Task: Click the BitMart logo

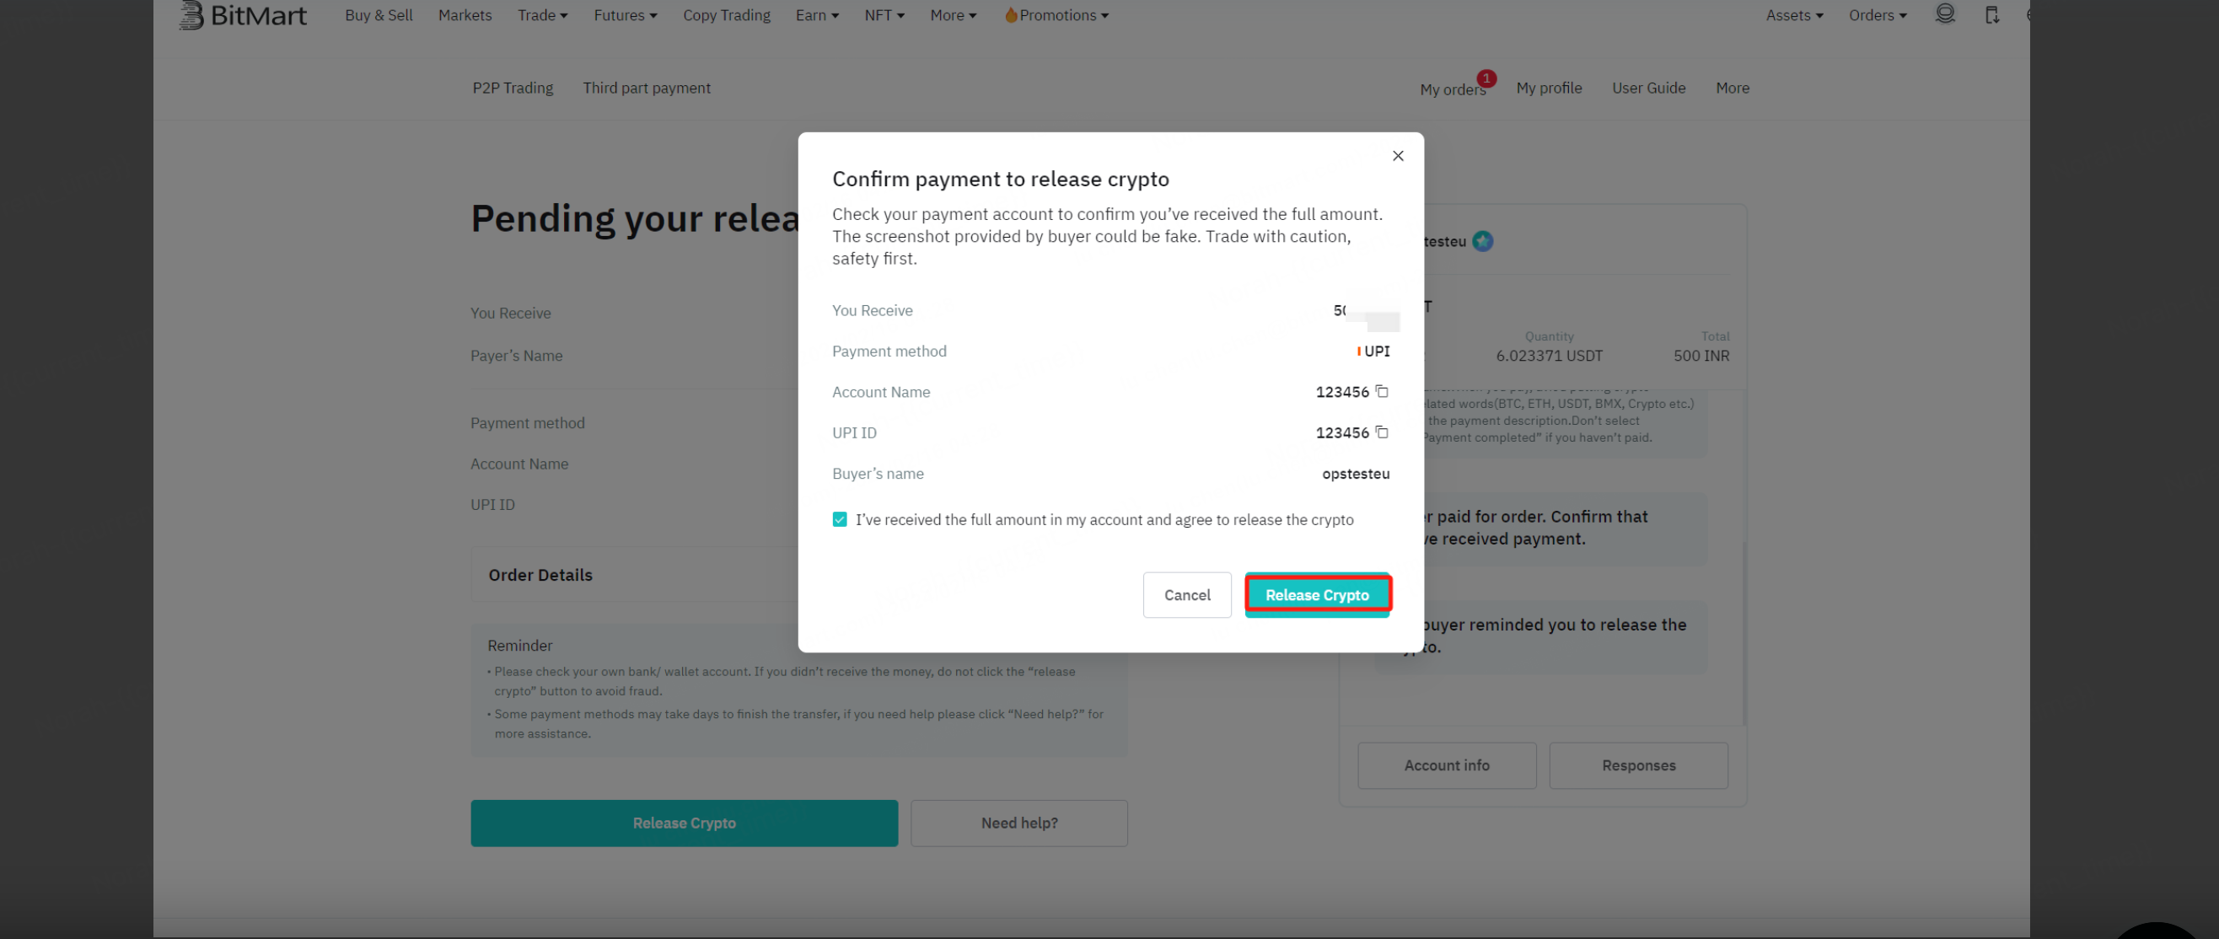Action: click(243, 14)
